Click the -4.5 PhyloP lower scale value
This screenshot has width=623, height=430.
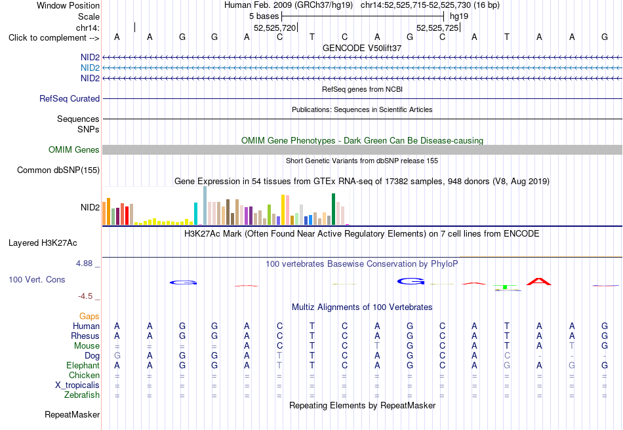[85, 296]
